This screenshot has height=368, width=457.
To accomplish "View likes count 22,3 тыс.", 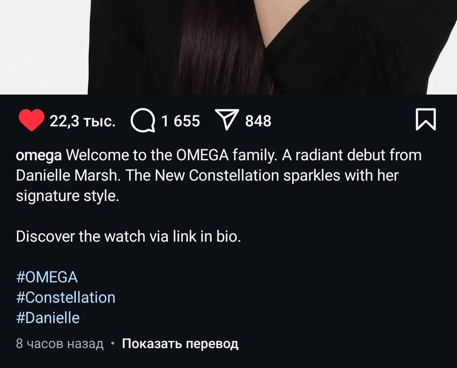I will tap(83, 121).
